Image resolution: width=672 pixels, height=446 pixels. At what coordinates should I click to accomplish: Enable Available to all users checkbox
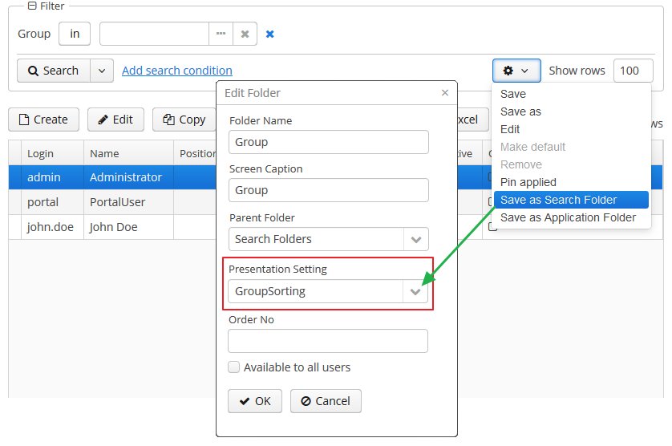(234, 367)
